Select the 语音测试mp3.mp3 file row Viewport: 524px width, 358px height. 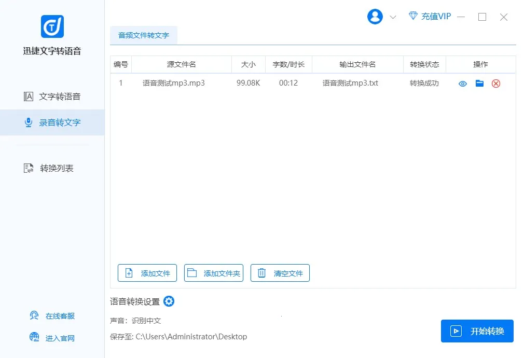[x=174, y=83]
